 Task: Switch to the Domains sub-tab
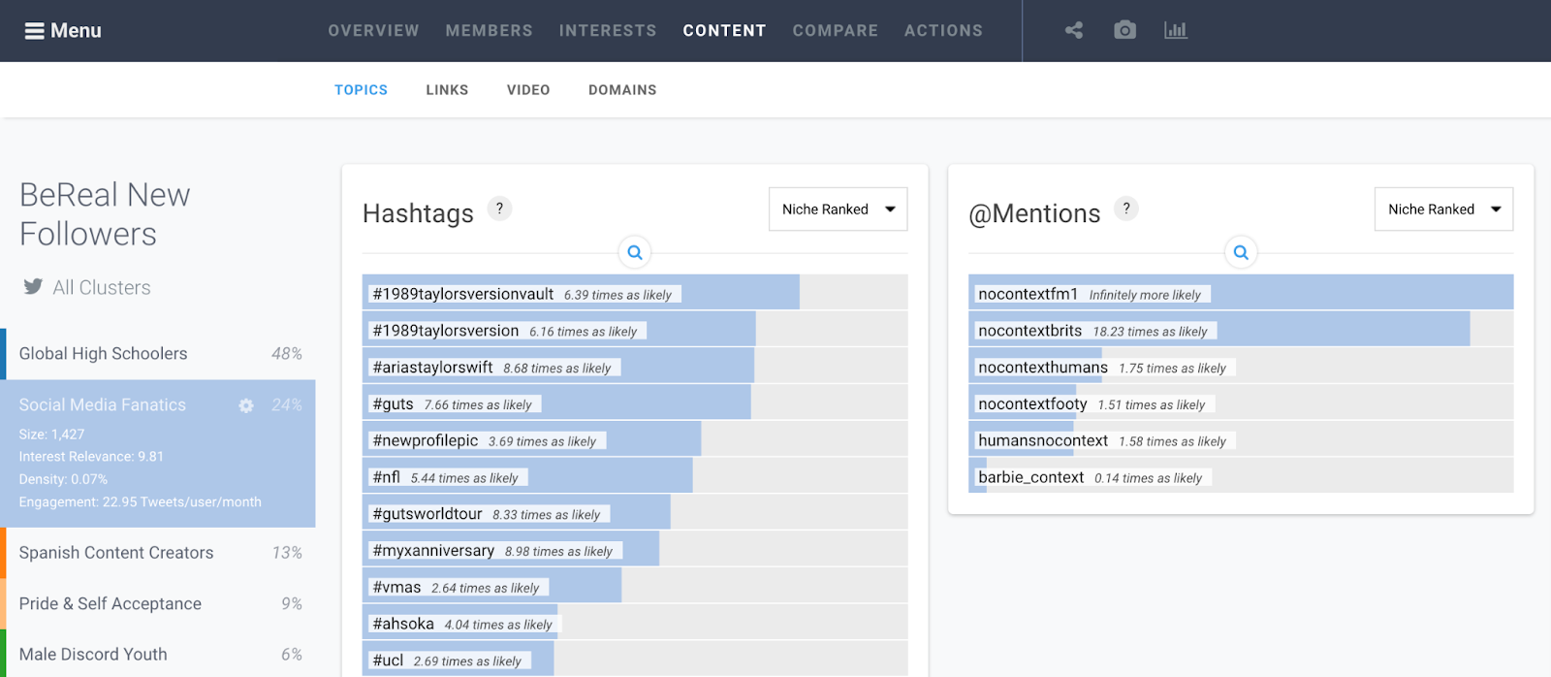(622, 90)
